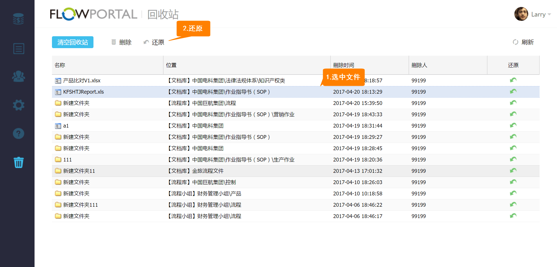
Task: Click the 名称 column header
Action: [x=60, y=65]
